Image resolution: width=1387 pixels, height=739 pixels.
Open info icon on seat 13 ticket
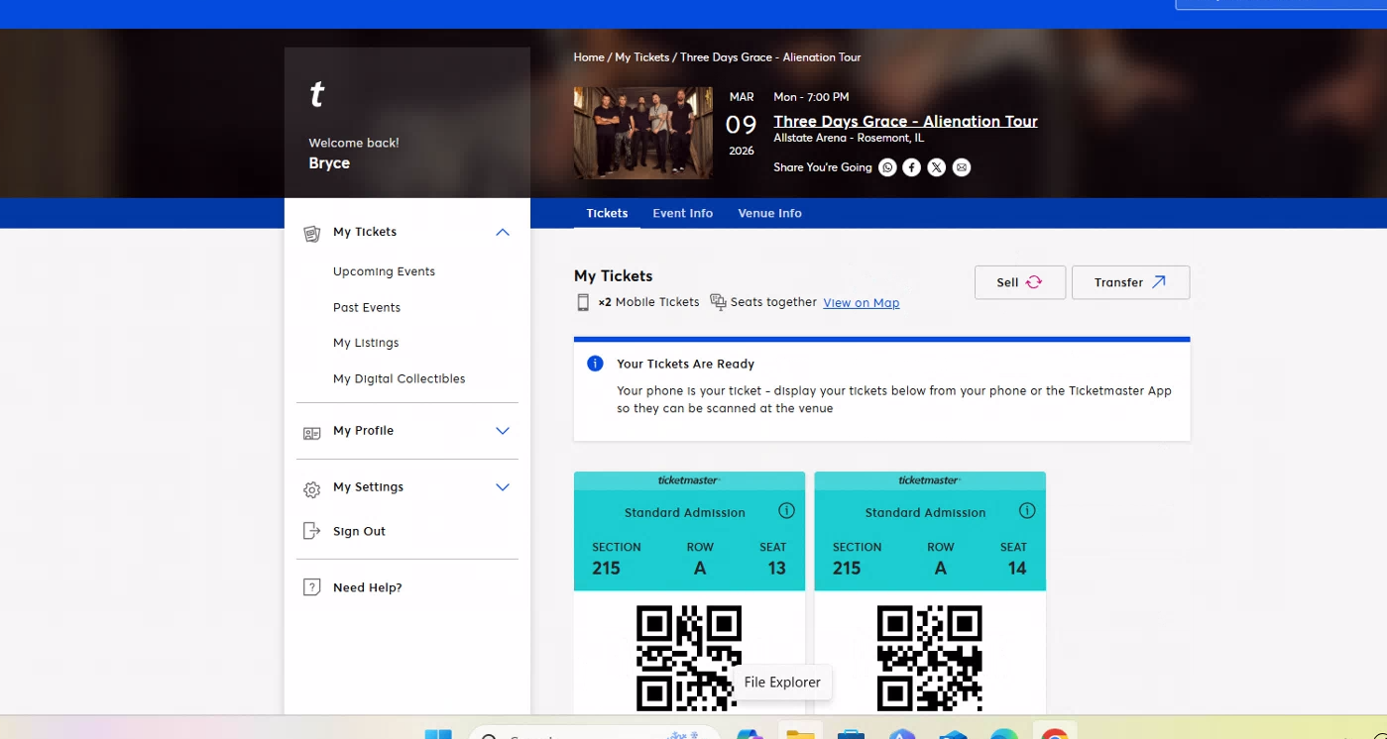click(786, 511)
